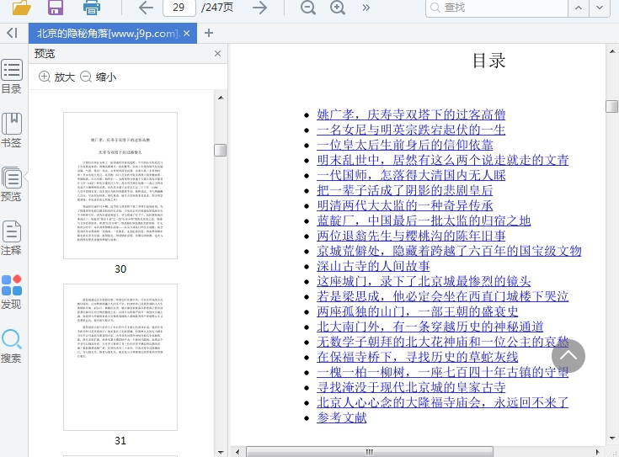Click the scroll-to-top round button
This screenshot has width=619, height=457.
click(x=568, y=356)
